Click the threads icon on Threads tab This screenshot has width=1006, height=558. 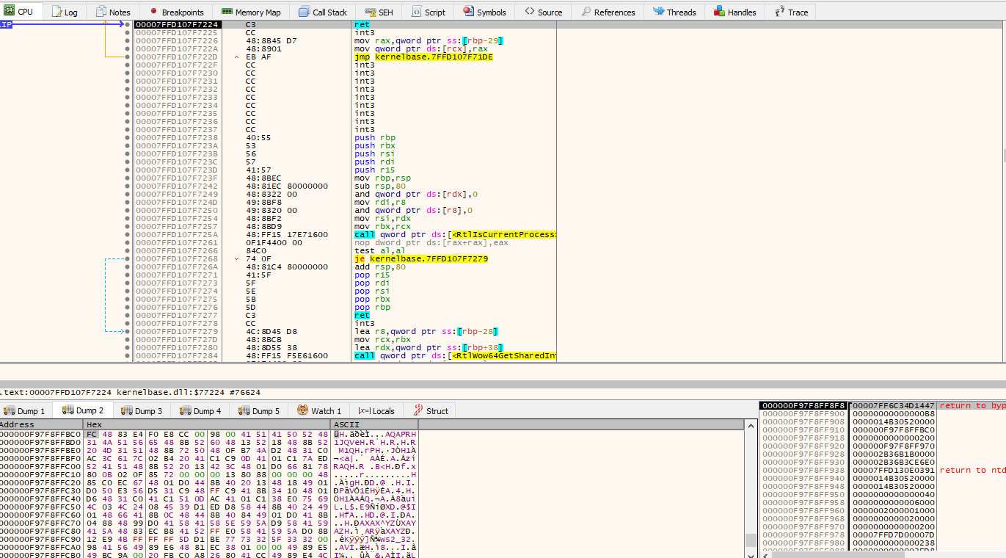(658, 12)
